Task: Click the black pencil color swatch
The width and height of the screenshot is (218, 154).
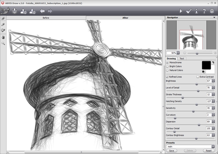Action: 207,65
